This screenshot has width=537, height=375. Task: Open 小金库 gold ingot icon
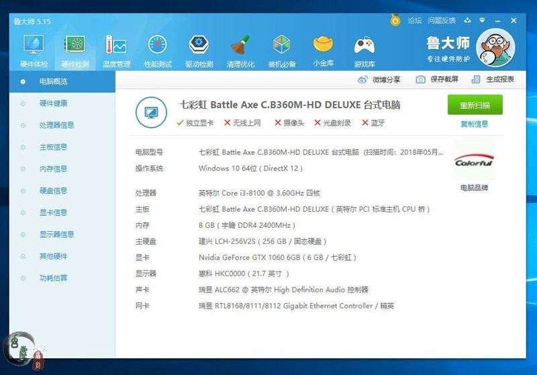point(323,50)
